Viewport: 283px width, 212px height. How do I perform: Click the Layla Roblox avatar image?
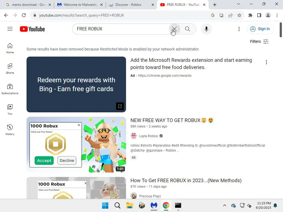pos(134,136)
